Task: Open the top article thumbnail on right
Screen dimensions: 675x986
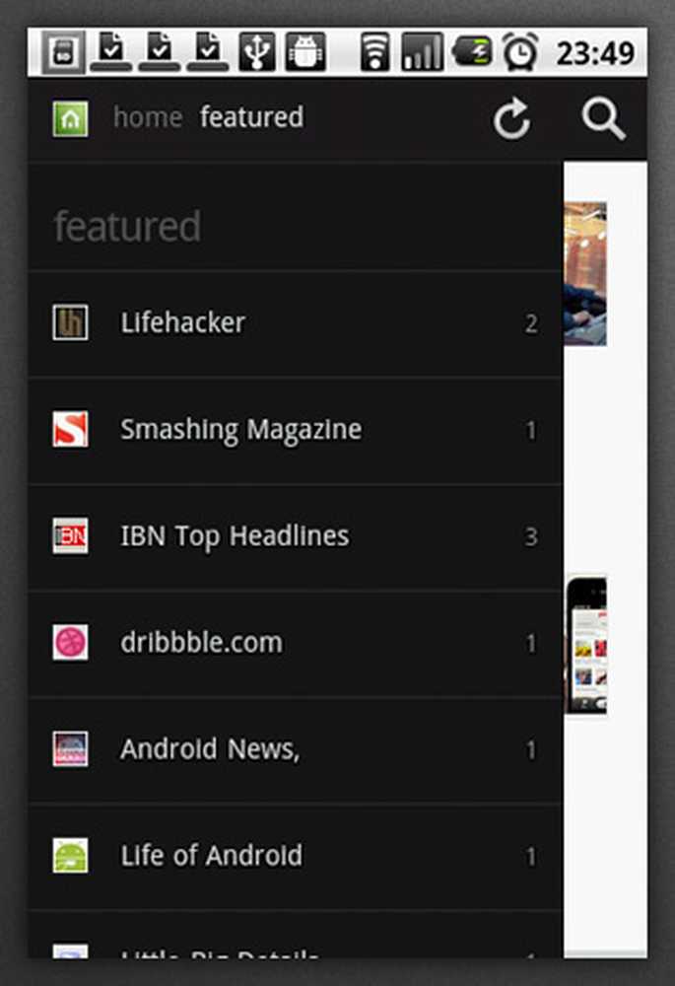Action: (585, 273)
